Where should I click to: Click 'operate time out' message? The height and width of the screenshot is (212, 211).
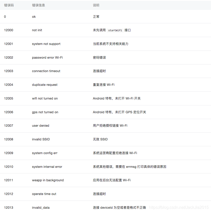(44, 194)
